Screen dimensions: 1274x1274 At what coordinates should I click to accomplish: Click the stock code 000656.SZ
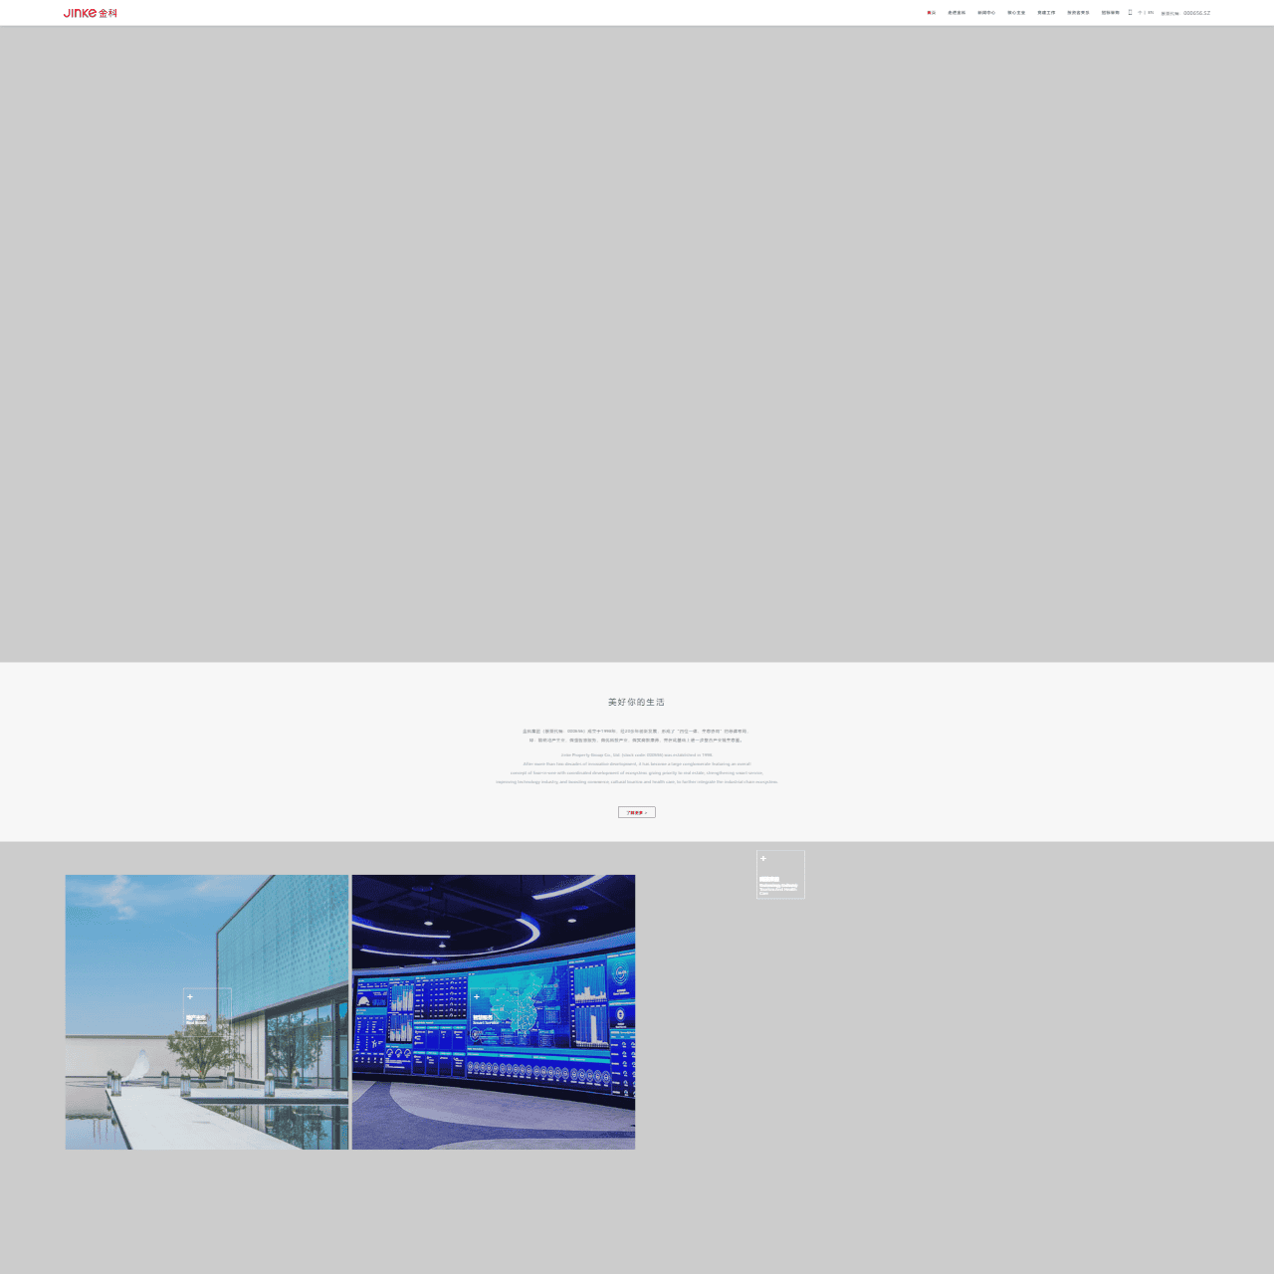(x=1196, y=13)
